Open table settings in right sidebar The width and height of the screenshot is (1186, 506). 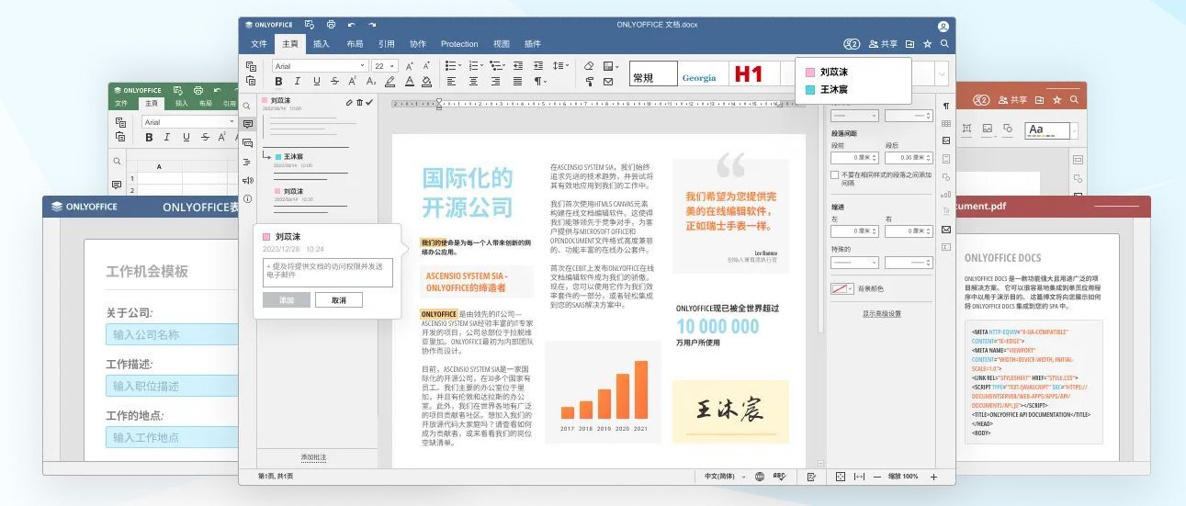point(946,123)
